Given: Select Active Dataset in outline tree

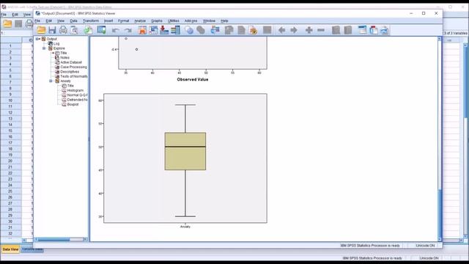Looking at the screenshot, I should [x=71, y=62].
